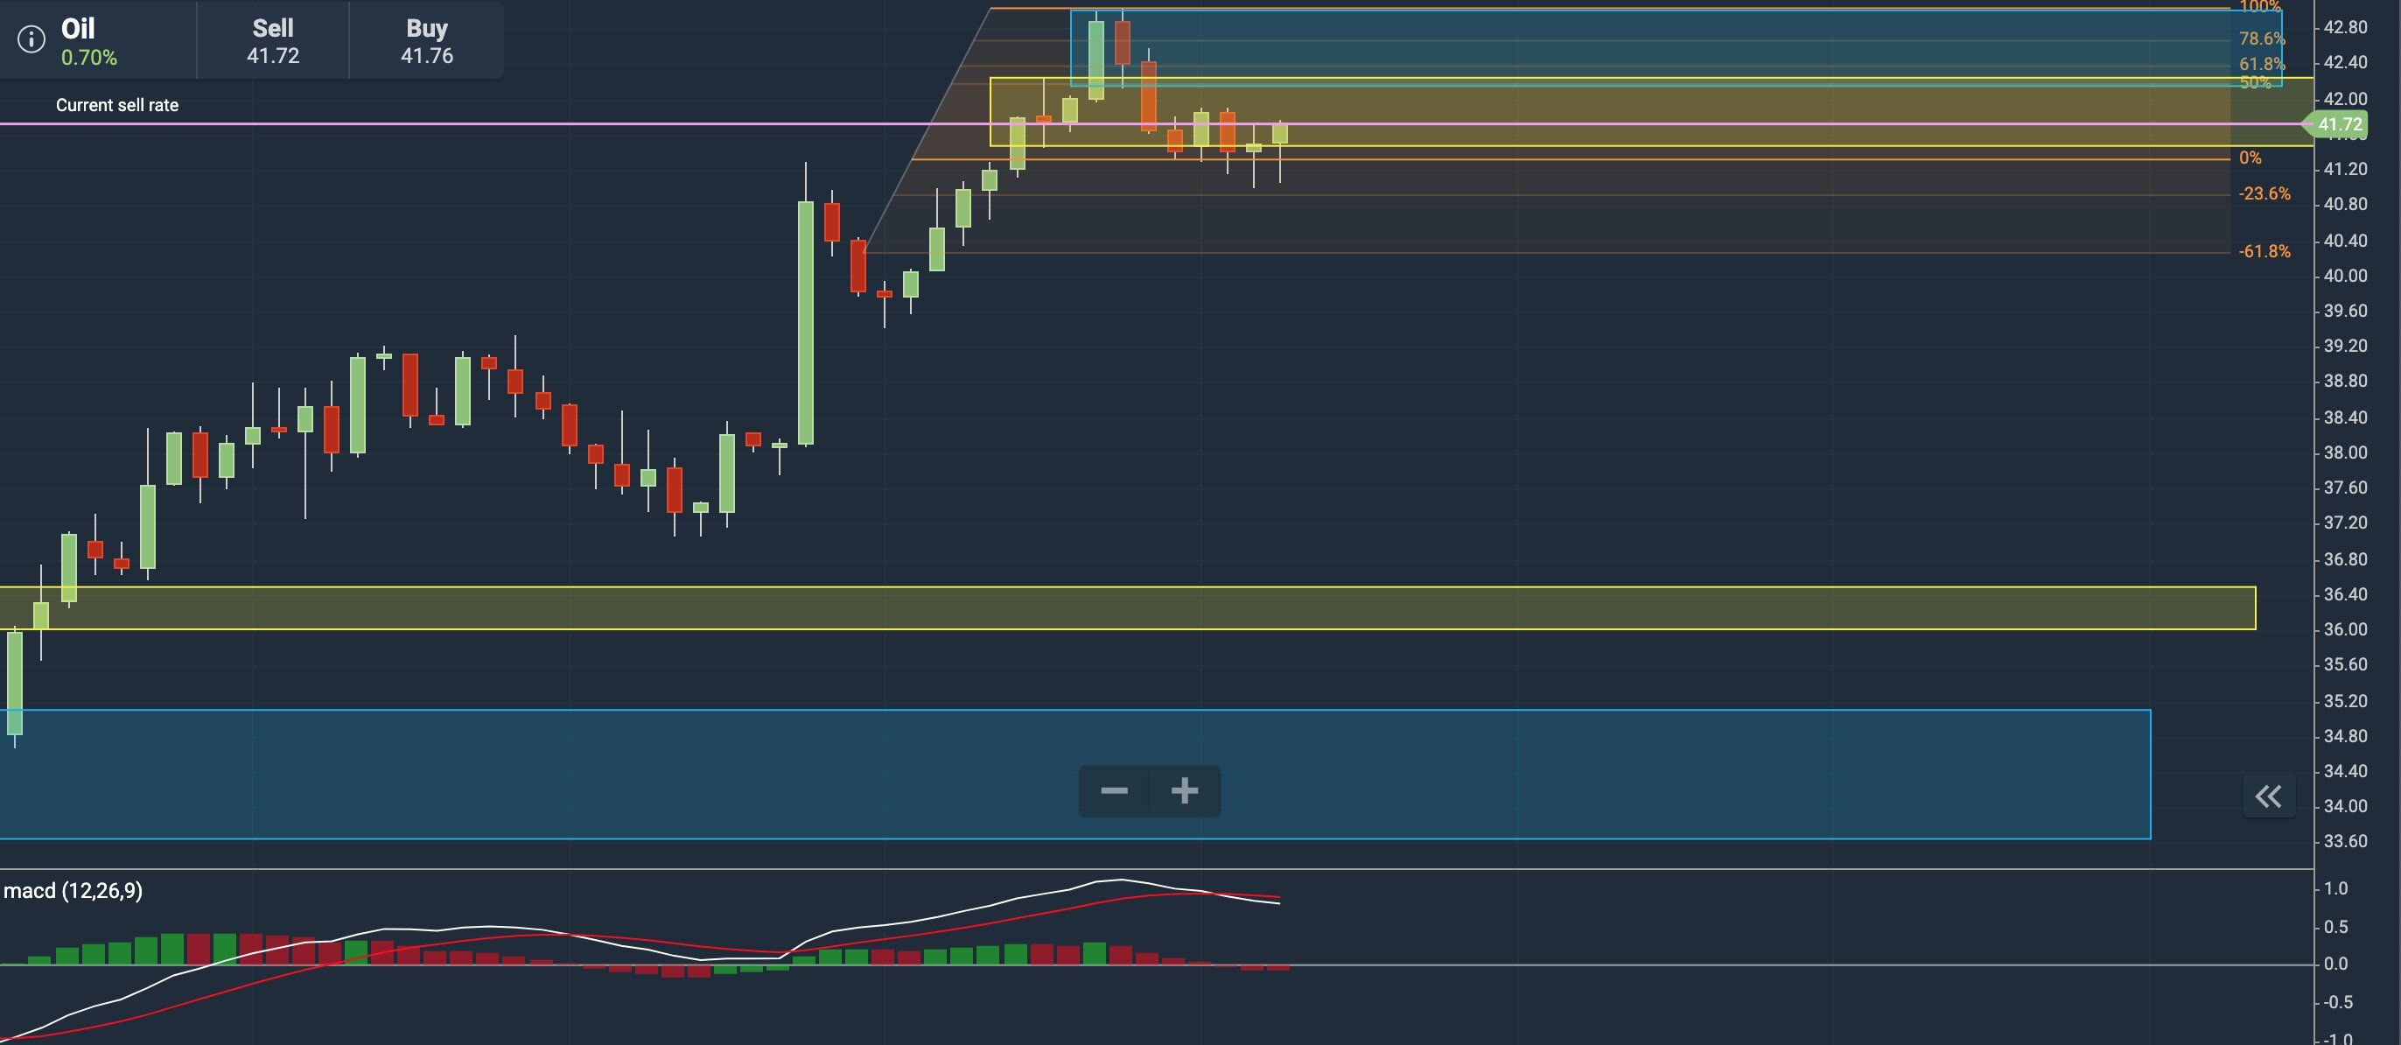Select the macd (12,26,9) indicator label
The height and width of the screenshot is (1045, 2401).
73,890
